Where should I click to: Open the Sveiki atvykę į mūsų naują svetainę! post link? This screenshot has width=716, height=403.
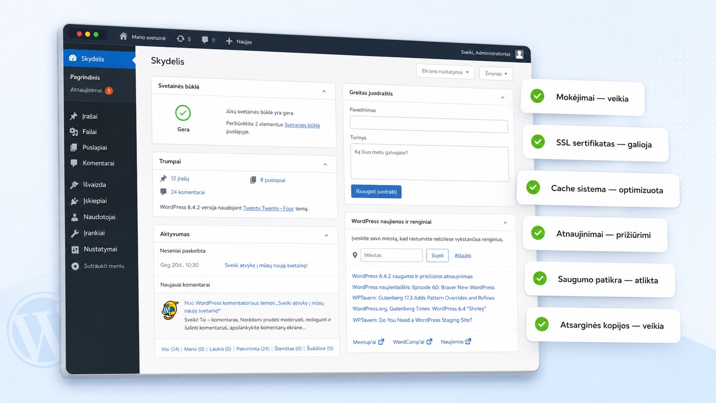coord(266,266)
